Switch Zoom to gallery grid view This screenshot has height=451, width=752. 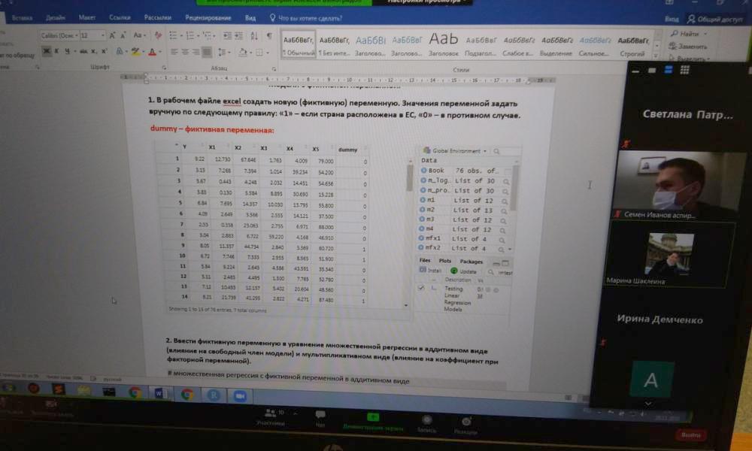[x=684, y=70]
